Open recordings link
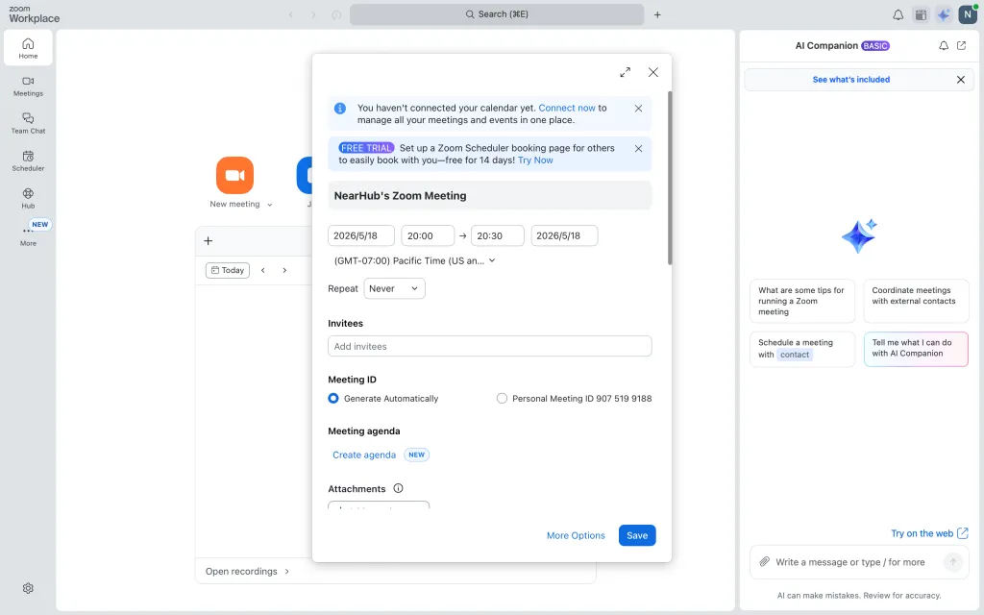The image size is (984, 615). [x=247, y=571]
